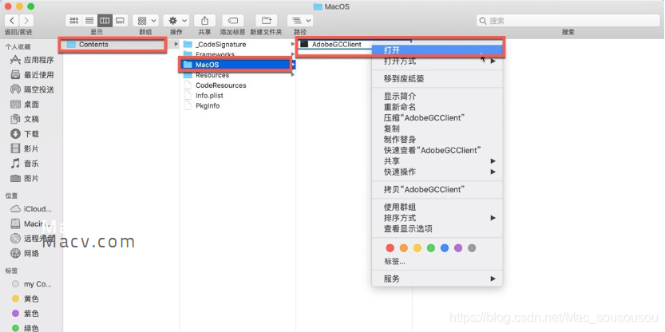Choose 使用群组 in context menu

pyautogui.click(x=437, y=207)
